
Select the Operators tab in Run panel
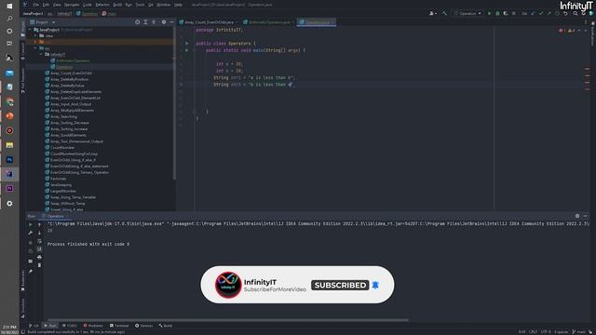(56, 216)
